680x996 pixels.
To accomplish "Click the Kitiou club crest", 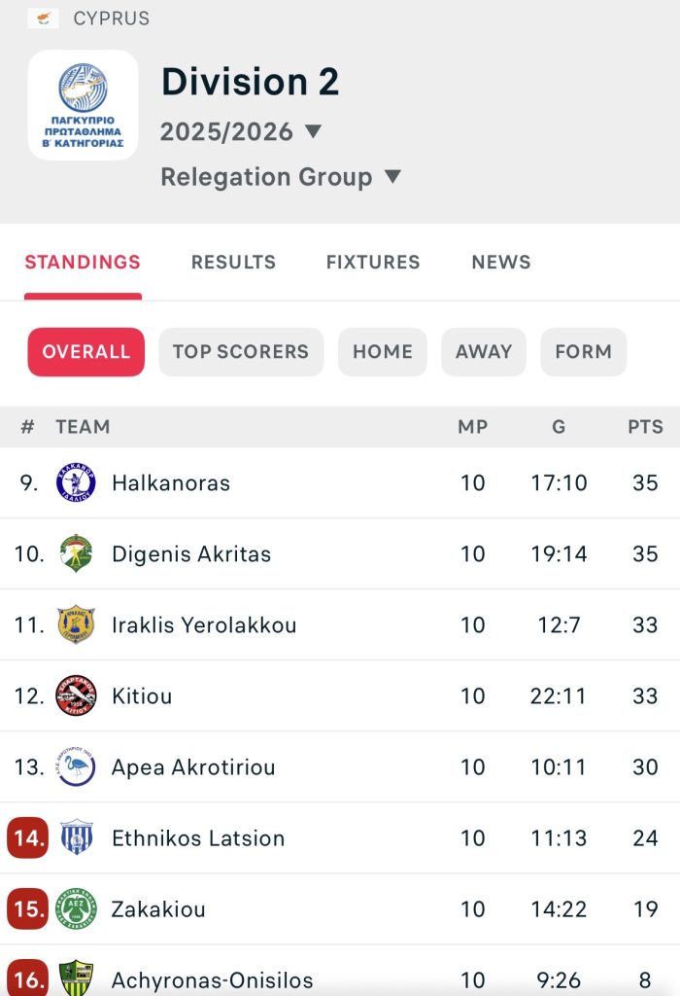I will [x=76, y=696].
